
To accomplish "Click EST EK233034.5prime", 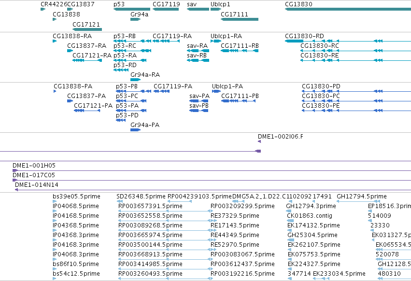I will (339, 274).
